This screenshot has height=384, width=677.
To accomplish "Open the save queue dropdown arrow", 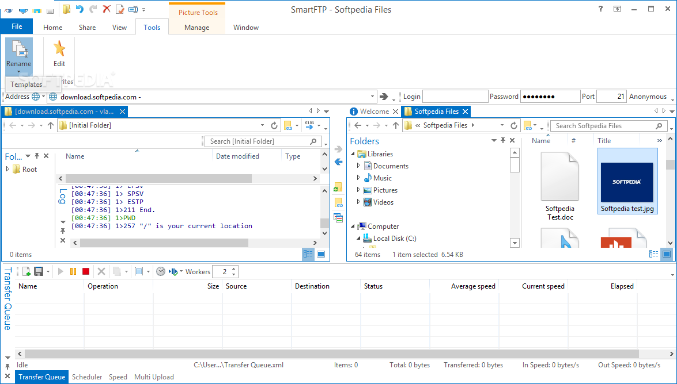I will (48, 272).
